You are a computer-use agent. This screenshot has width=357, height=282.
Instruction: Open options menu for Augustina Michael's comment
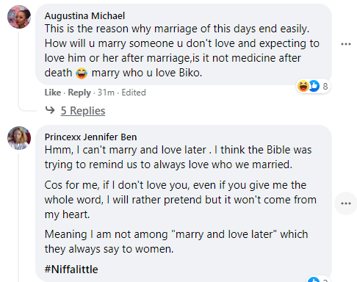(346, 44)
